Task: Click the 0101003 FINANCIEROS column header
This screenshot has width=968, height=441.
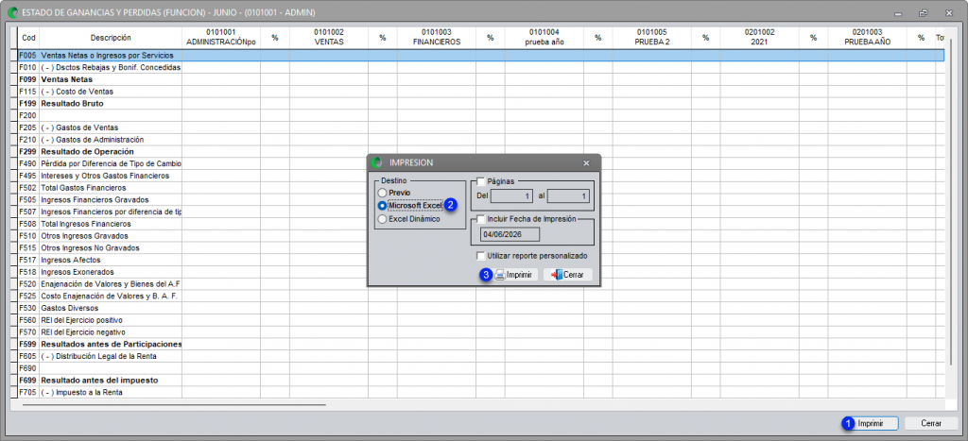Action: click(x=437, y=38)
